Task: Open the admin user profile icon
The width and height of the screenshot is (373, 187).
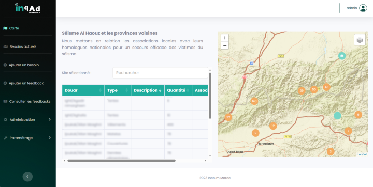Action: [363, 8]
